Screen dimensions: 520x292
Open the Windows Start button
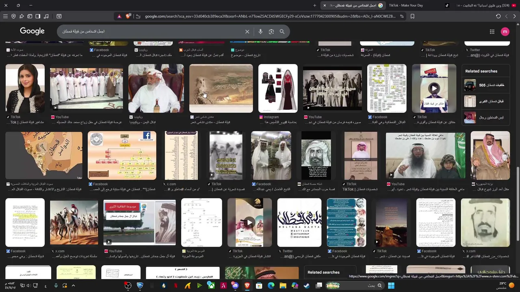(391, 286)
